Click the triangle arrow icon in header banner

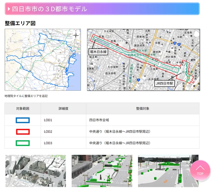(x=9, y=9)
